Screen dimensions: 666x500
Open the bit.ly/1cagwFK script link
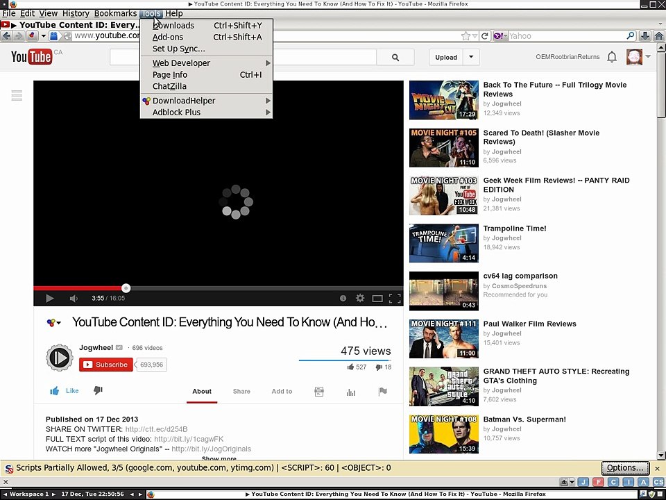pyautogui.click(x=189, y=439)
